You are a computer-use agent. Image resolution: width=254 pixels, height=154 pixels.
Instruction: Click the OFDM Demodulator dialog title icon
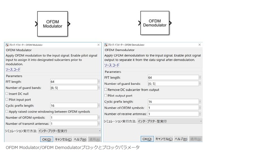tap(106, 45)
